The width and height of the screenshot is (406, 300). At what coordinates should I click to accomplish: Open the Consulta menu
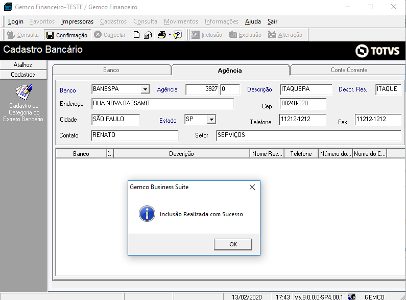tap(145, 21)
